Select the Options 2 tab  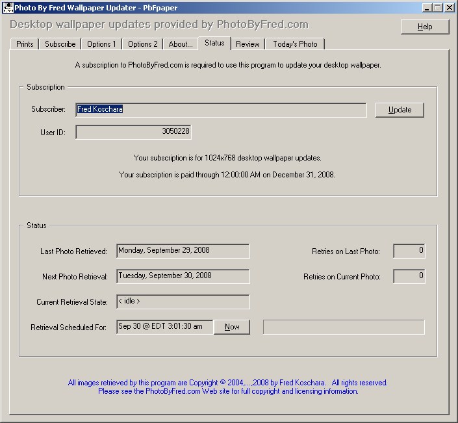[x=143, y=44]
